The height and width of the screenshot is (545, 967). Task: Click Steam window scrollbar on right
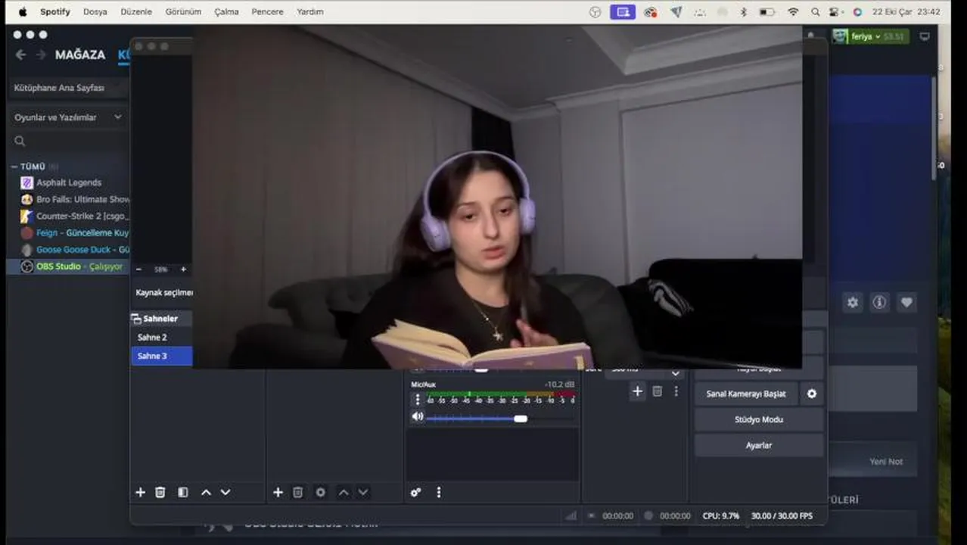point(933,127)
